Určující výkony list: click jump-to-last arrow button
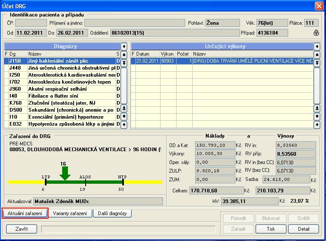The height and width of the screenshot is (241, 326). (x=317, y=108)
